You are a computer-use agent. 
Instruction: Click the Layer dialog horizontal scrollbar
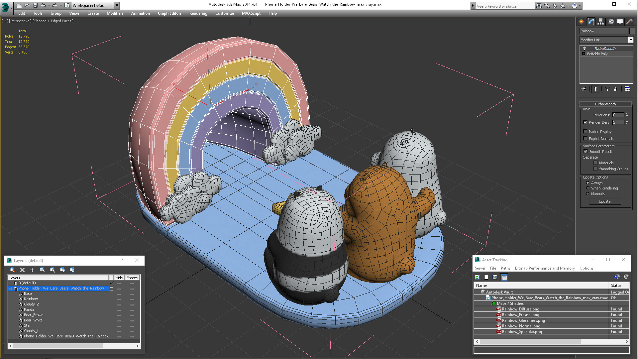click(x=74, y=346)
